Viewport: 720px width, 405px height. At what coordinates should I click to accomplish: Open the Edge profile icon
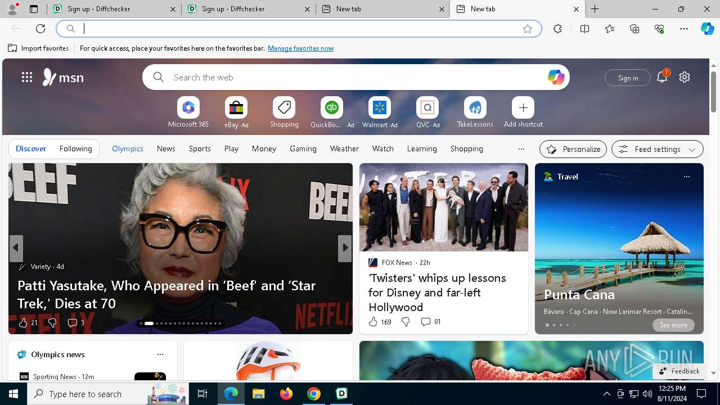tap(12, 9)
